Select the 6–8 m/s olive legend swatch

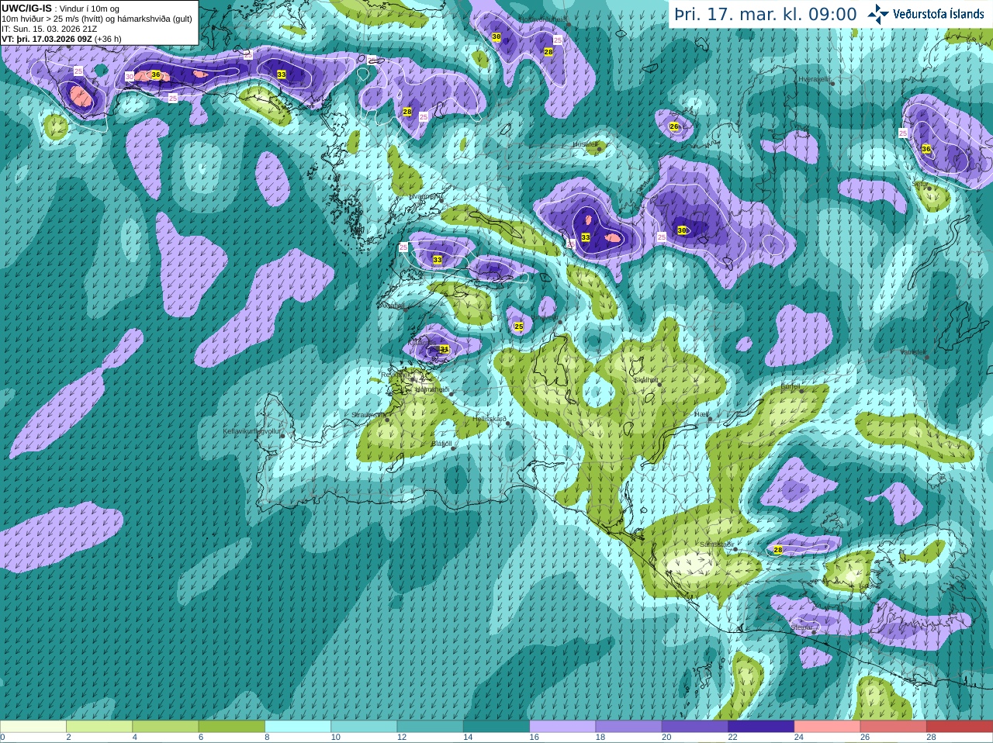pos(231,726)
